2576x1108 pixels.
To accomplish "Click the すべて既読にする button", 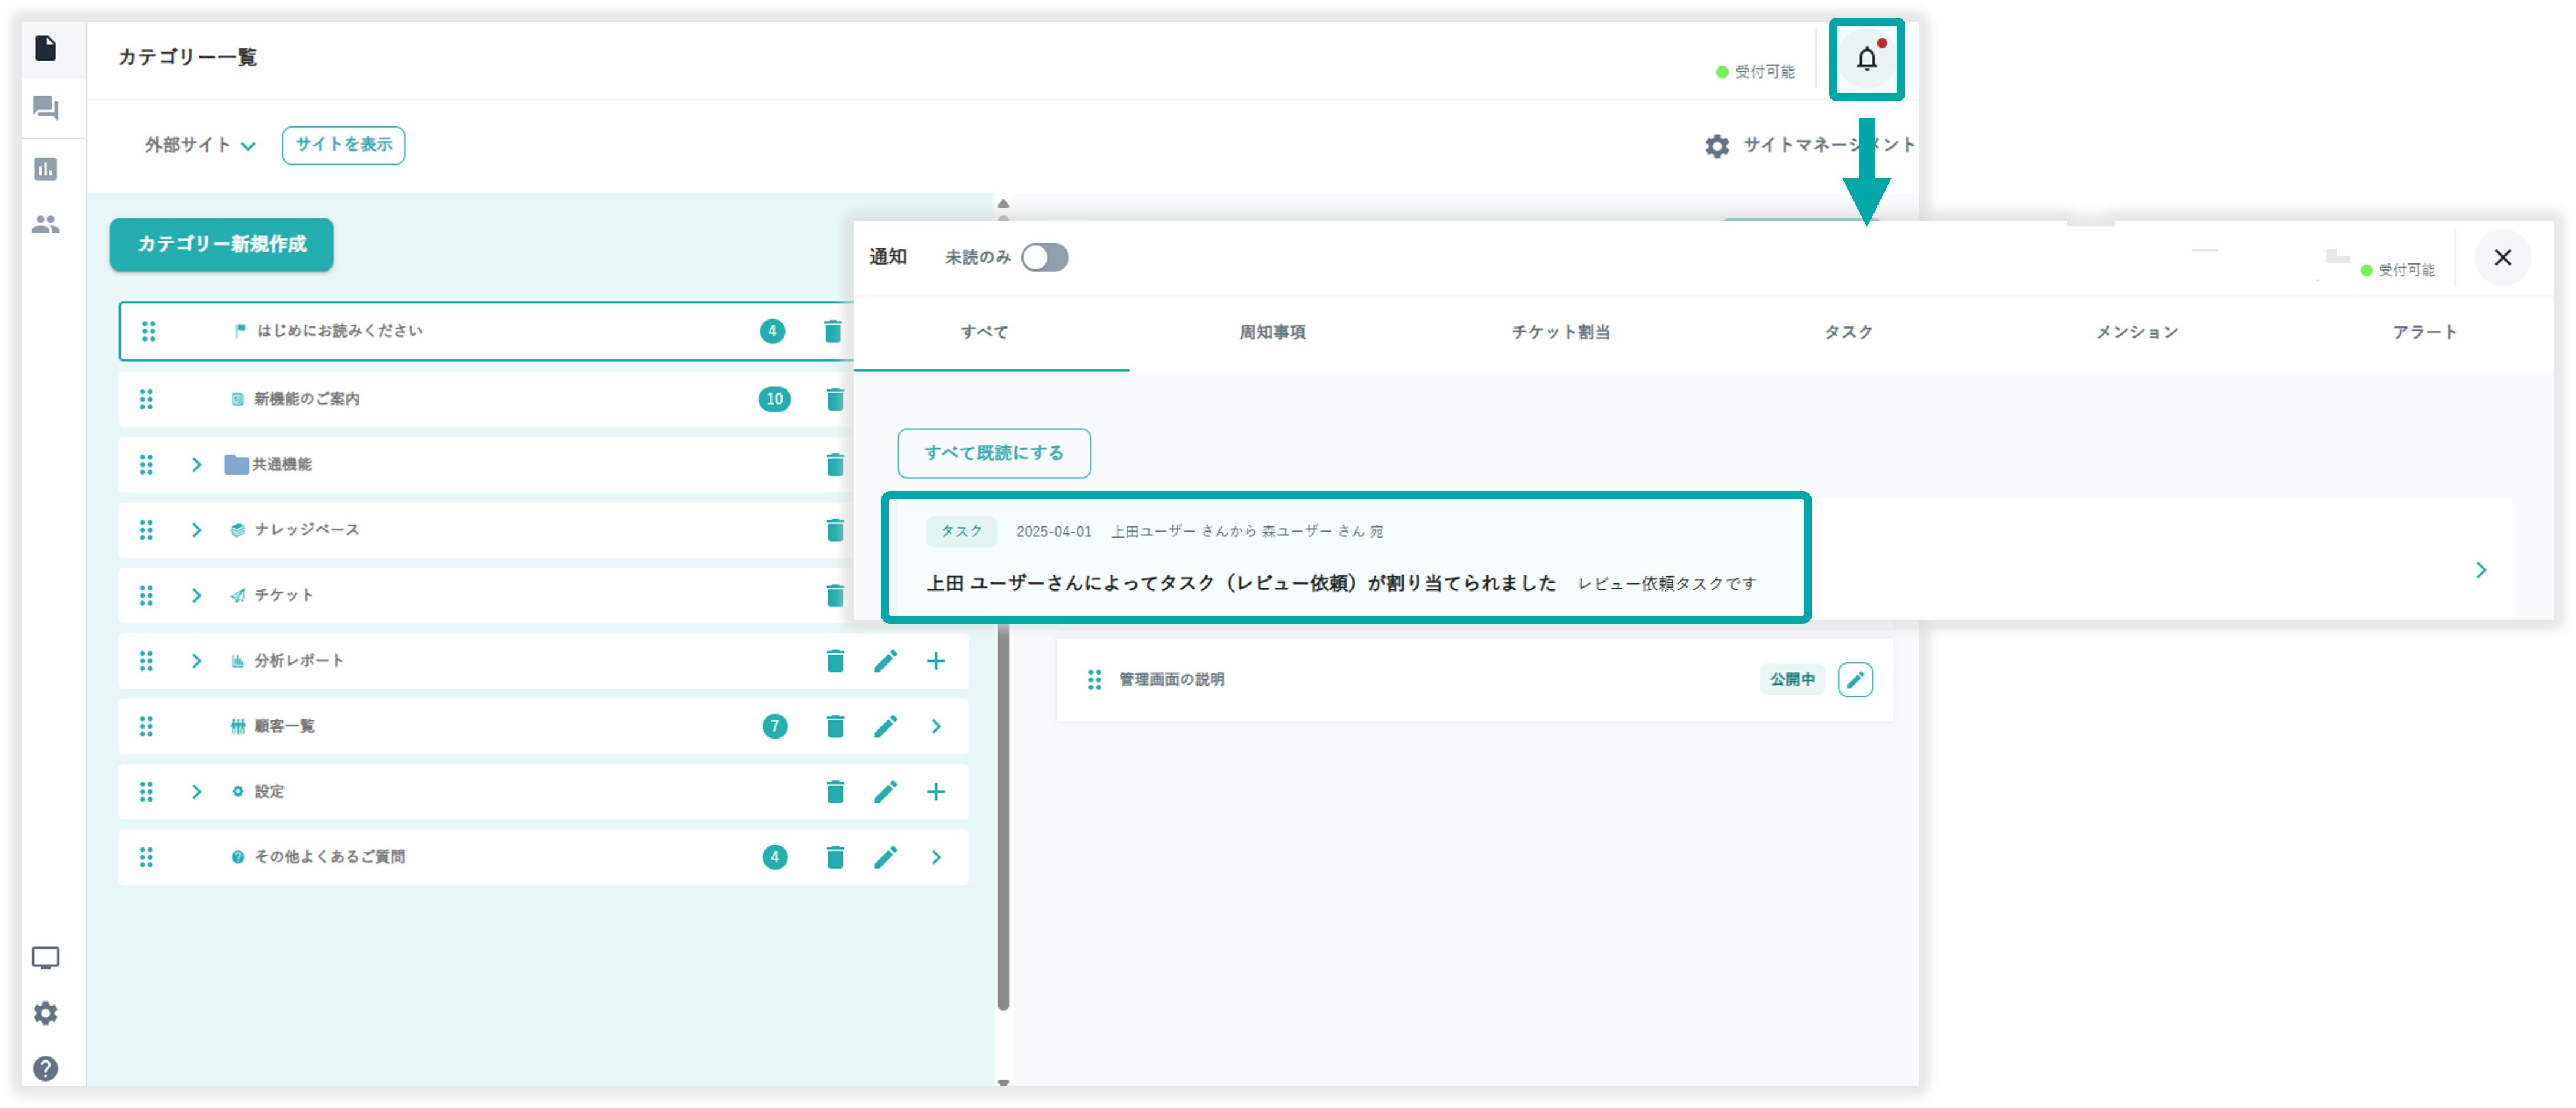I will [993, 453].
